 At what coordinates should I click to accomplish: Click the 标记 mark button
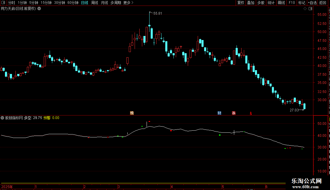[x=302, y=3]
